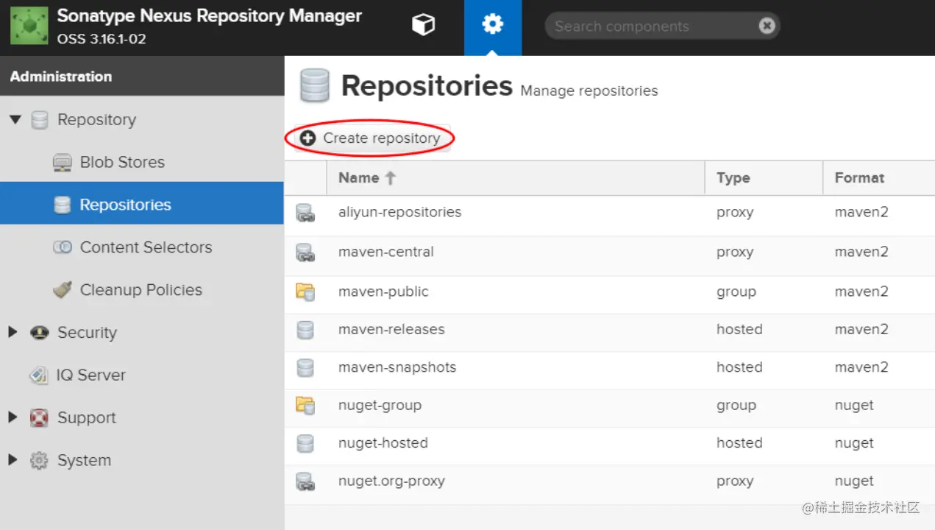Expand the System tree section
Image resolution: width=935 pixels, height=530 pixels.
coord(13,460)
